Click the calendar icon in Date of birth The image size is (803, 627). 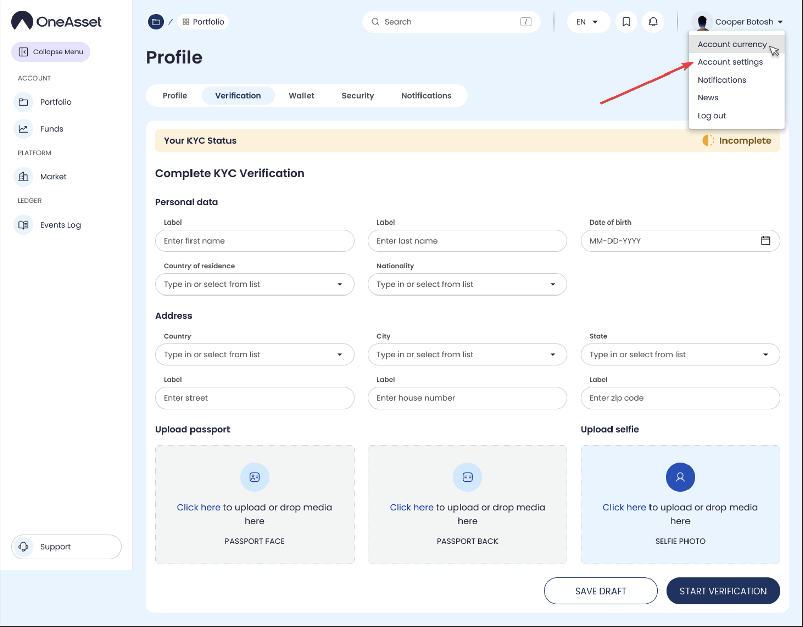tap(765, 241)
